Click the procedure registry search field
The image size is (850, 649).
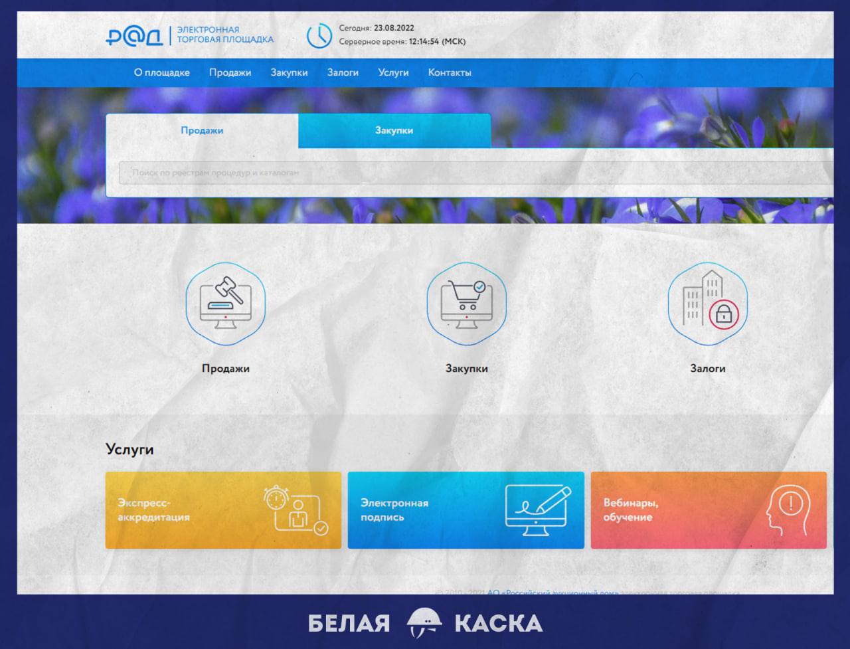(x=465, y=173)
